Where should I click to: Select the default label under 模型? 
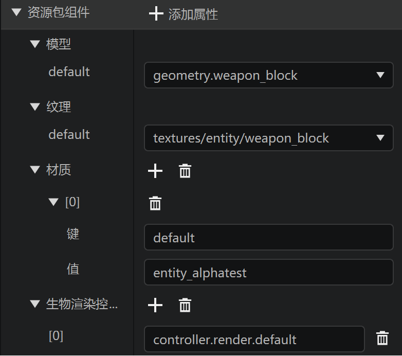tap(69, 72)
